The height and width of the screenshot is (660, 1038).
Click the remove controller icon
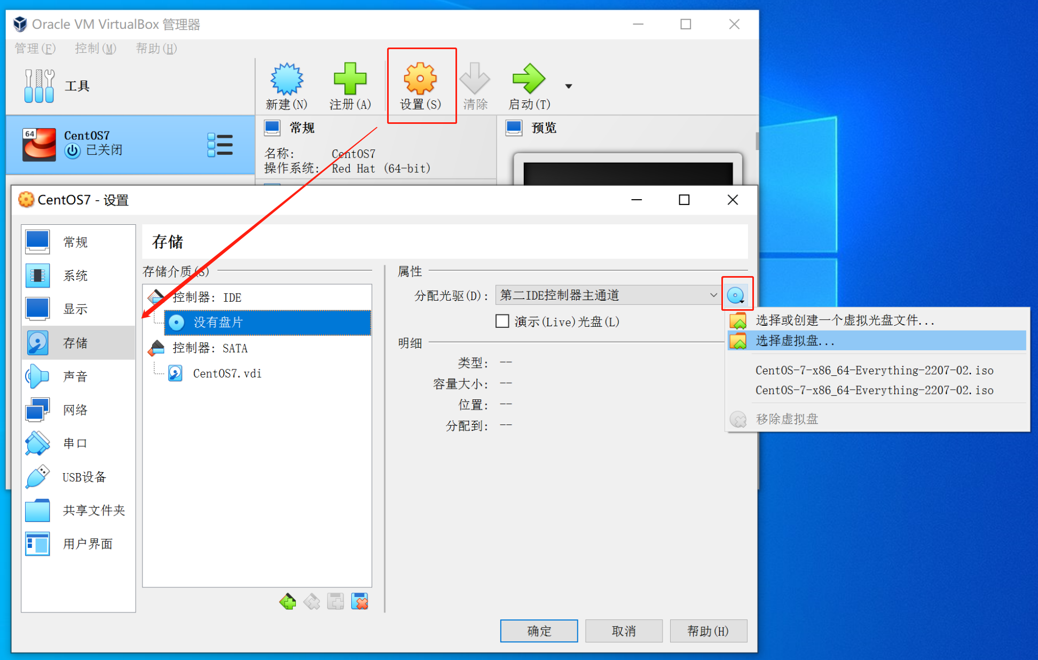(x=311, y=602)
